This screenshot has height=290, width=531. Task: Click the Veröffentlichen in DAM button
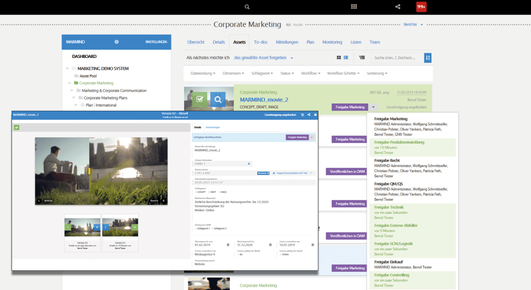tap(347, 171)
